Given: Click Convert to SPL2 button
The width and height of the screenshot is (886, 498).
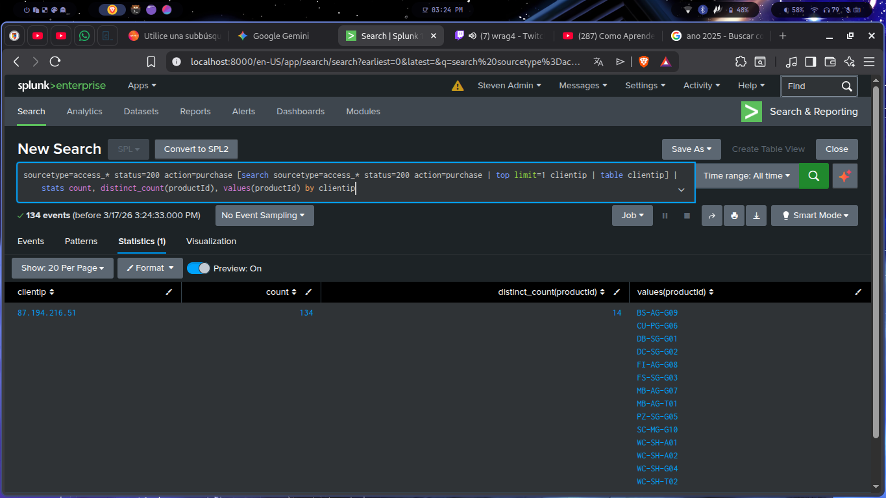Looking at the screenshot, I should pos(196,149).
